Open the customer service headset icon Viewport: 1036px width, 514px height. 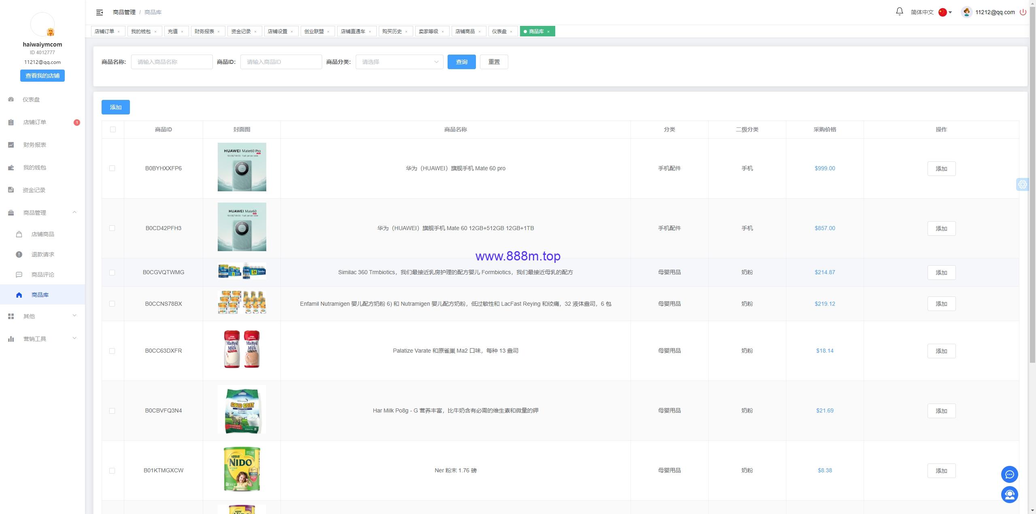(x=1009, y=495)
